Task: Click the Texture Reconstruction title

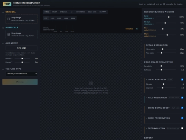Action: click(27, 3)
